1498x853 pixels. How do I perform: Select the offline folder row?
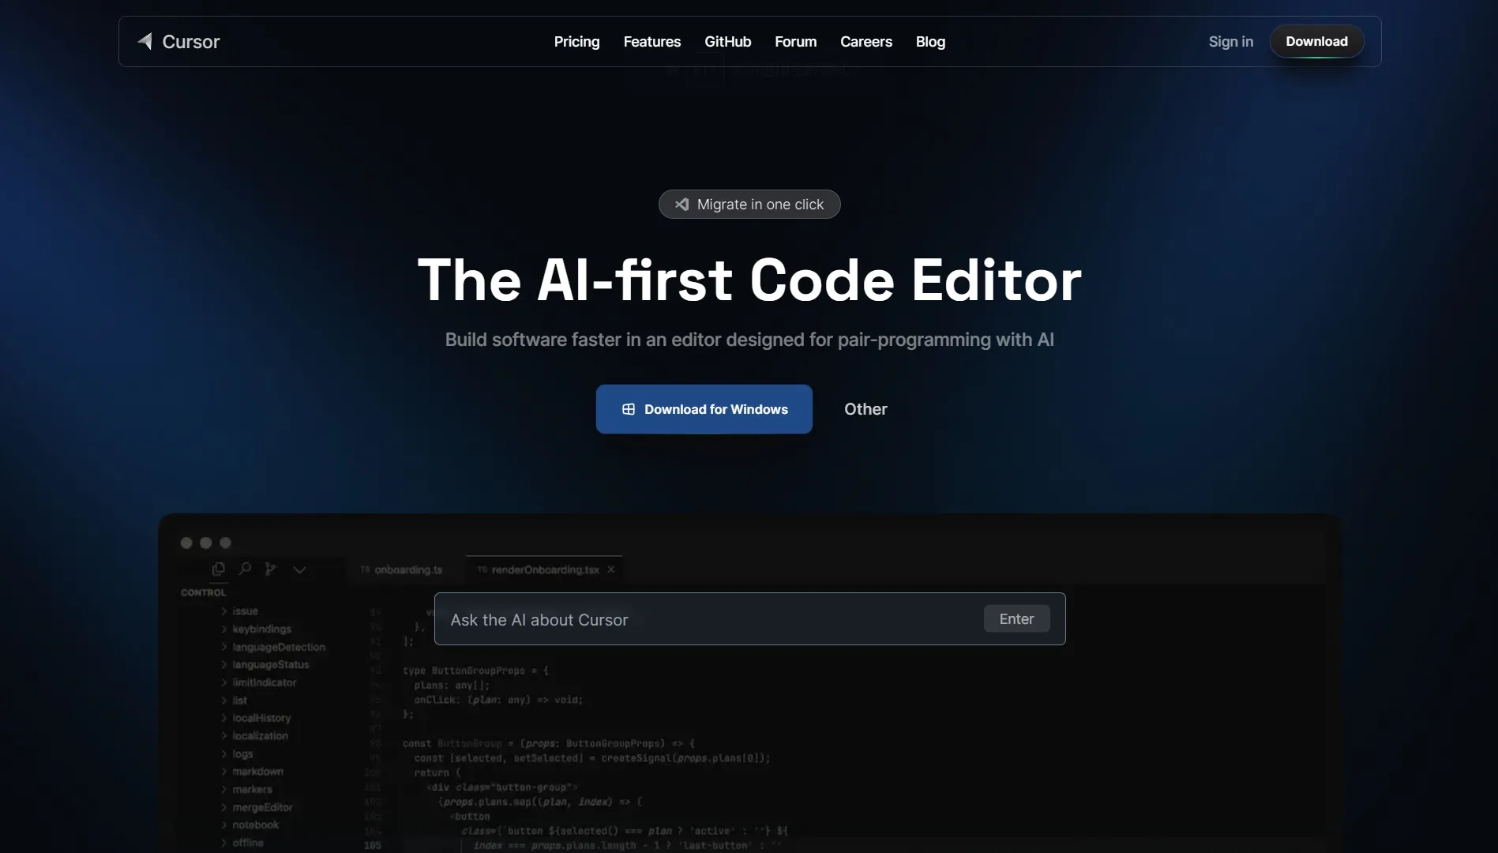tap(242, 843)
